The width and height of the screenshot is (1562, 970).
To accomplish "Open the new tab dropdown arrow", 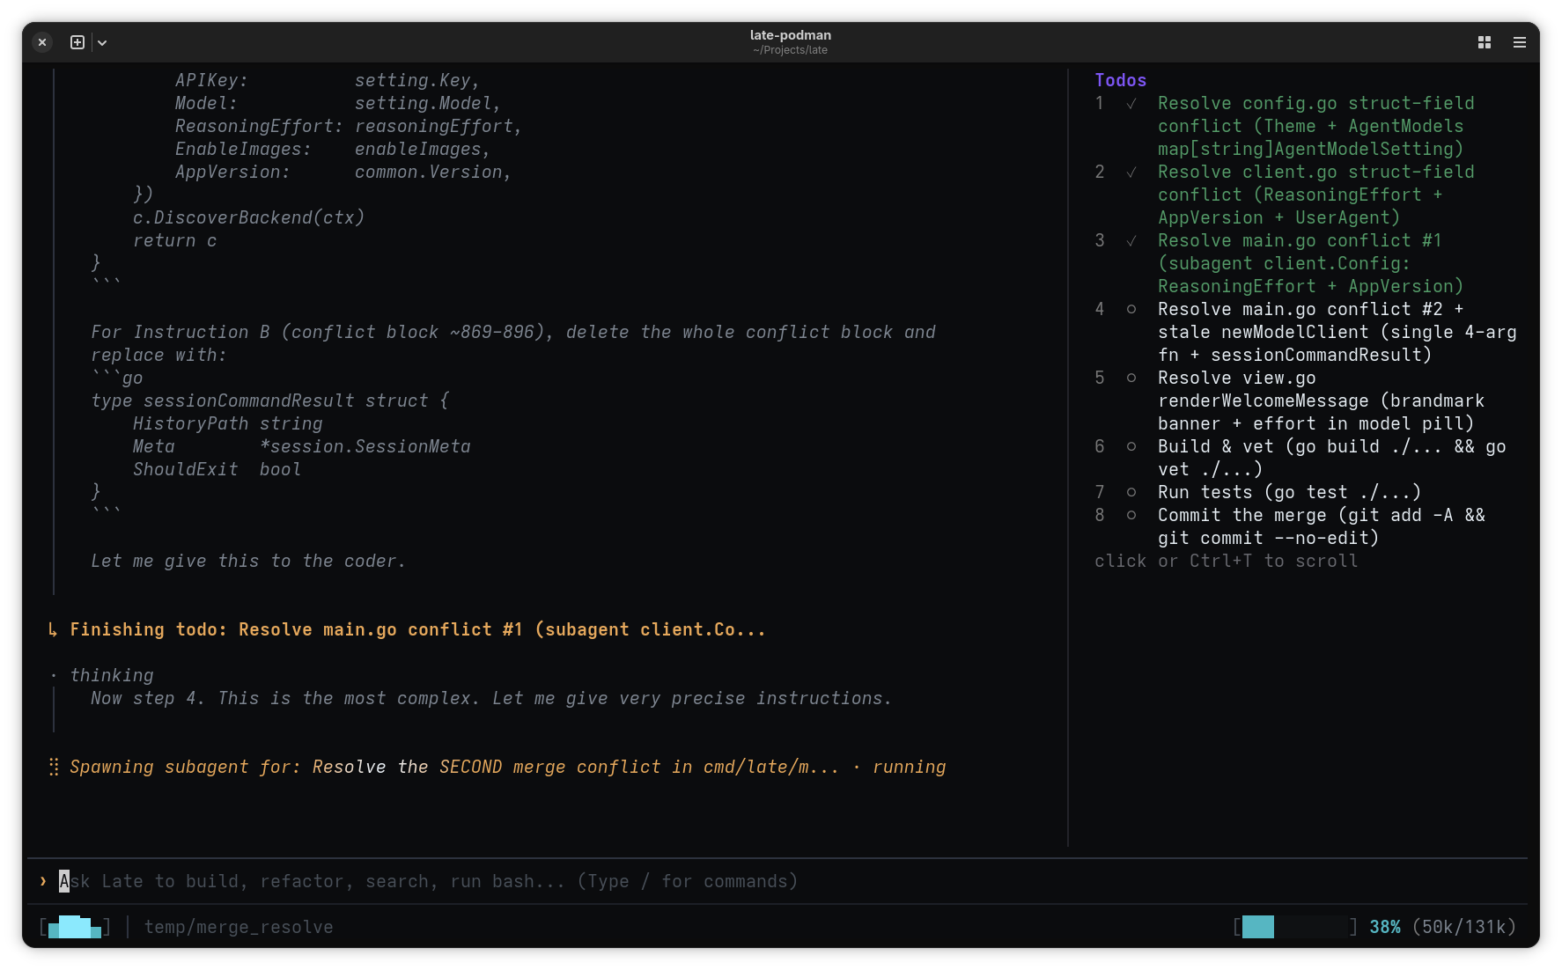I will 102,42.
